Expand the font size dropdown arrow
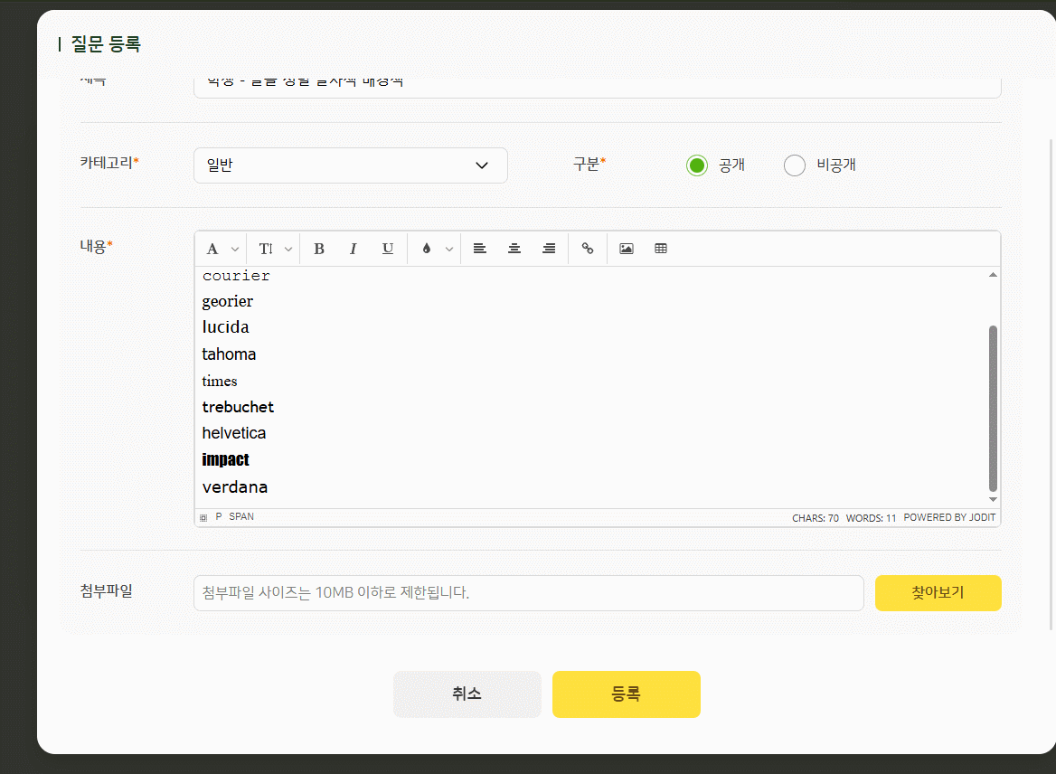Image resolution: width=1056 pixels, height=774 pixels. [x=288, y=250]
